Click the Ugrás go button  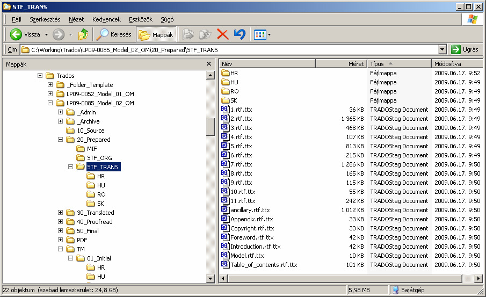pyautogui.click(x=465, y=49)
